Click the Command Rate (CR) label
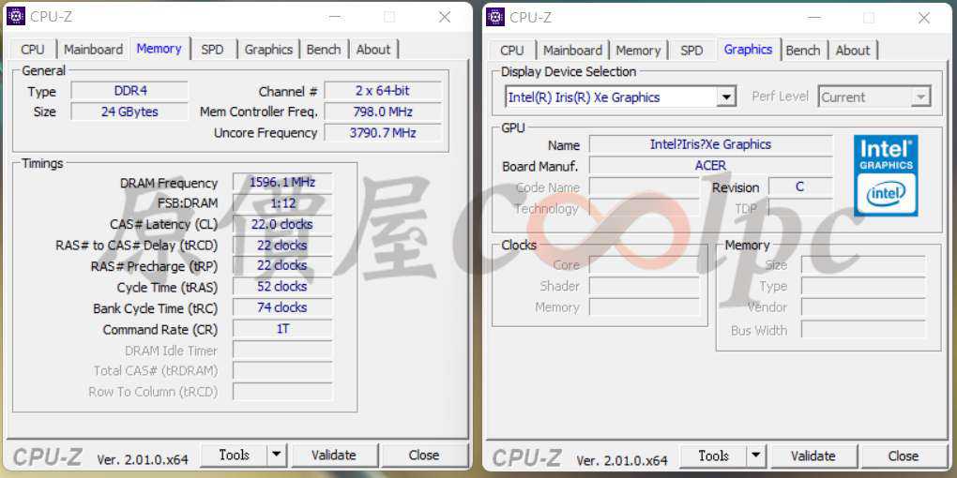 tap(159, 330)
